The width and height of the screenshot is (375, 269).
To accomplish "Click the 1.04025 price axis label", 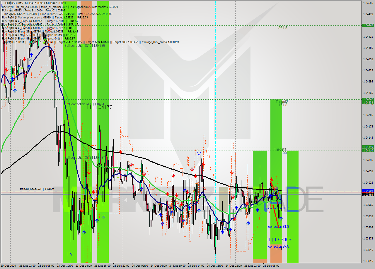I will point(368,182).
